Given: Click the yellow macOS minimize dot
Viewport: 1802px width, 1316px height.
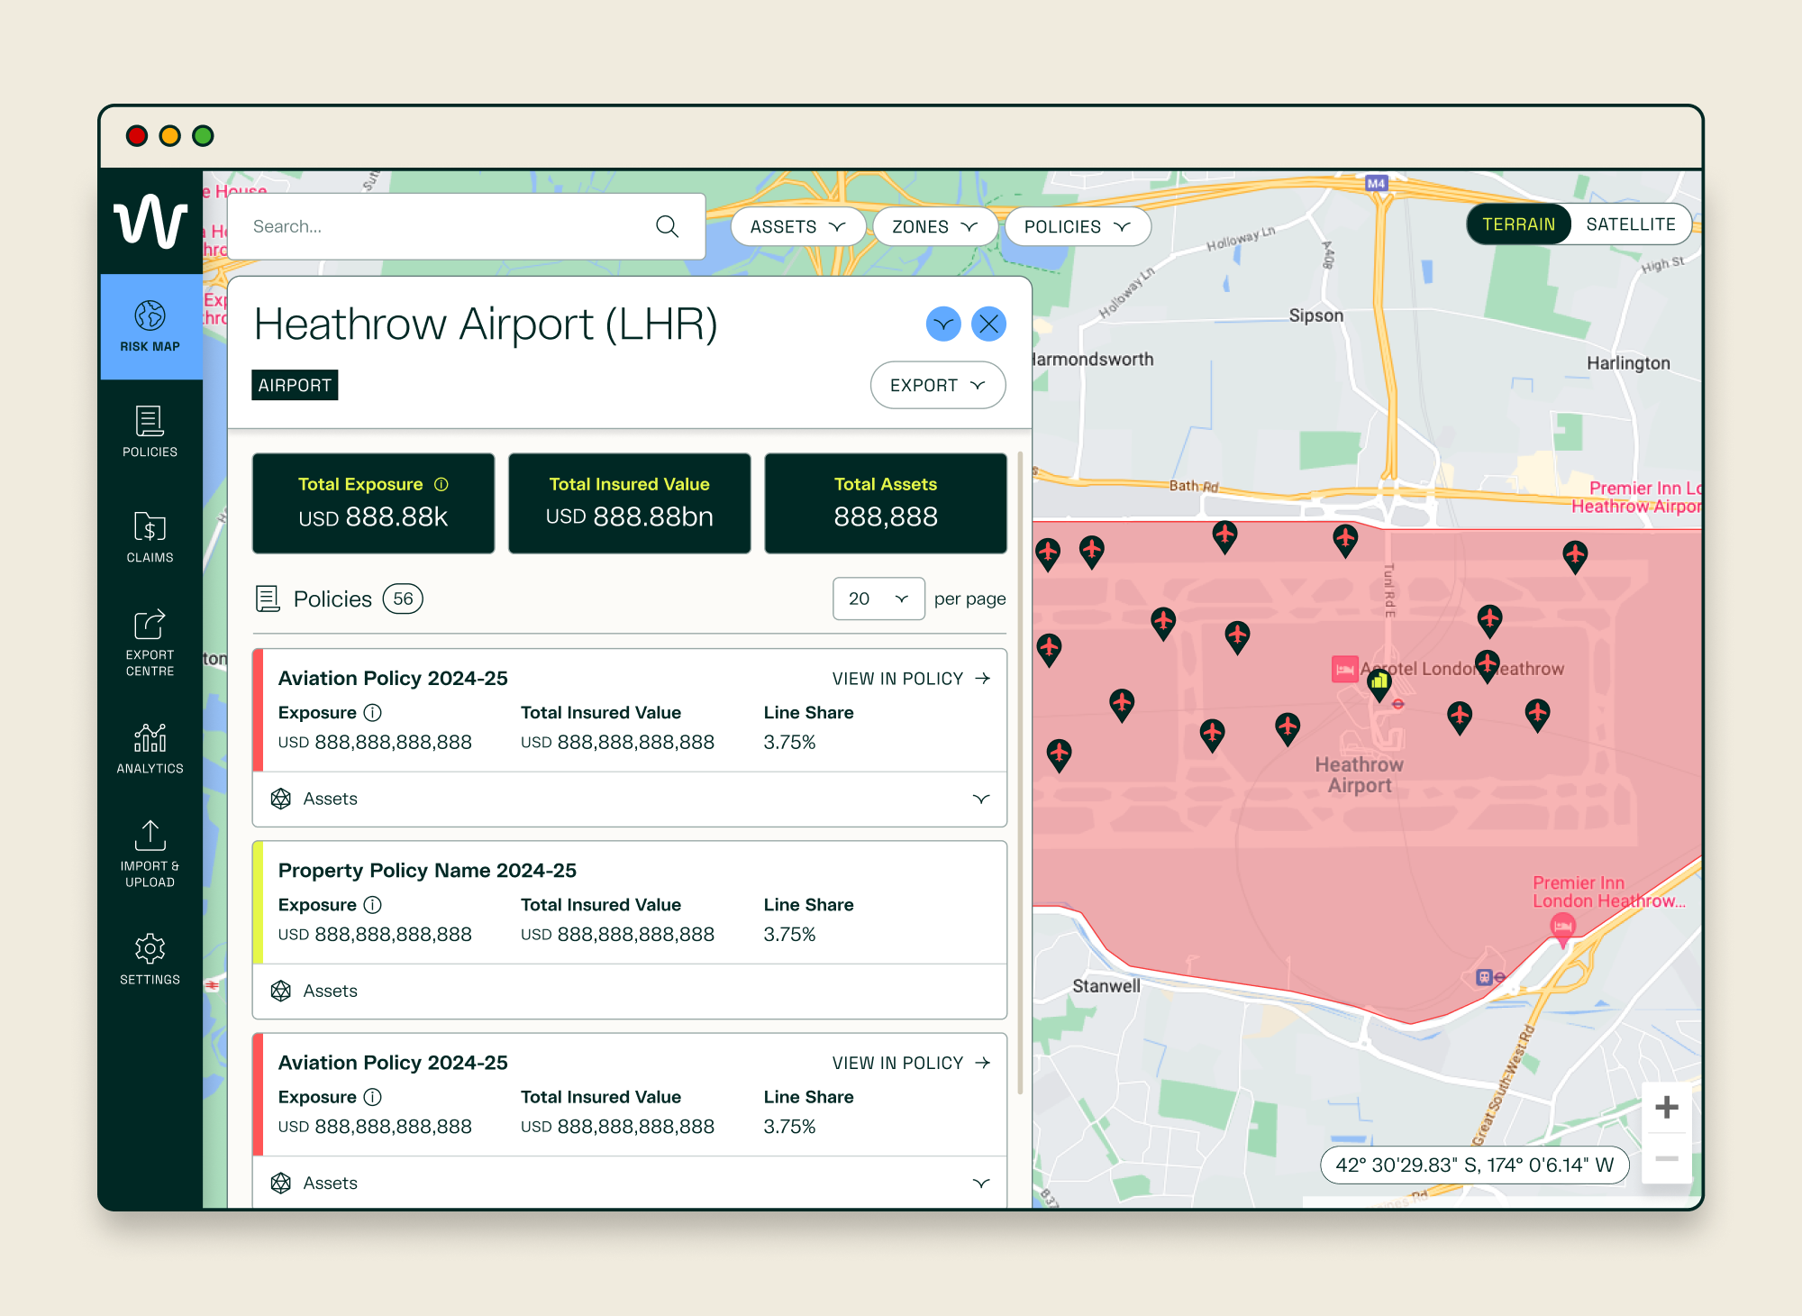Looking at the screenshot, I should (x=170, y=136).
